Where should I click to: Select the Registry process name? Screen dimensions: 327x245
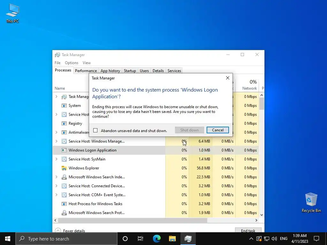pos(75,123)
